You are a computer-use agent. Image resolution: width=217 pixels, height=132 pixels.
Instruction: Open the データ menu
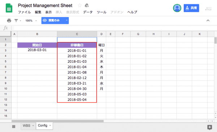(88, 12)
